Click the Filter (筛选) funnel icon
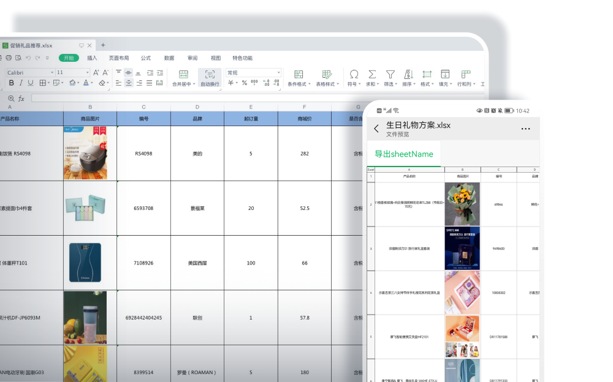This screenshot has width=613, height=382. [390, 74]
